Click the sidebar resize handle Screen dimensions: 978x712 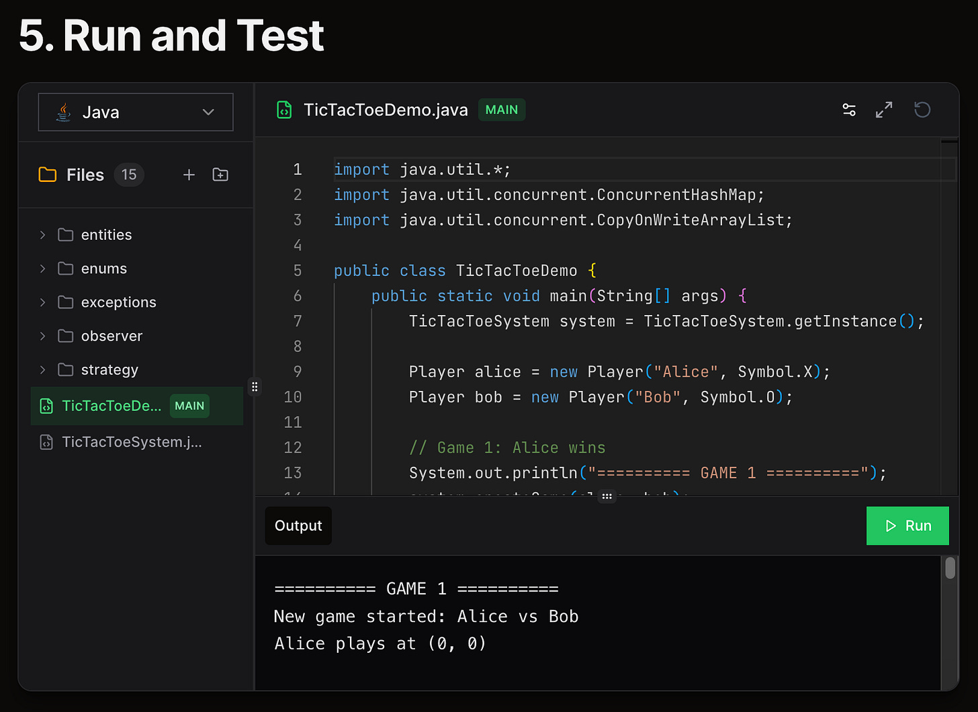pyautogui.click(x=255, y=386)
